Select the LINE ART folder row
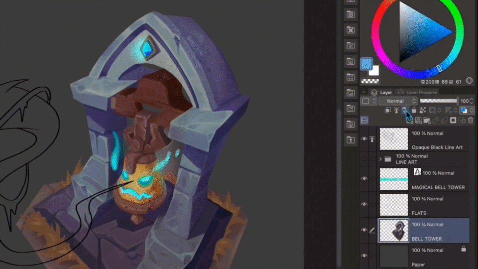The height and width of the screenshot is (269, 478). [x=415, y=159]
